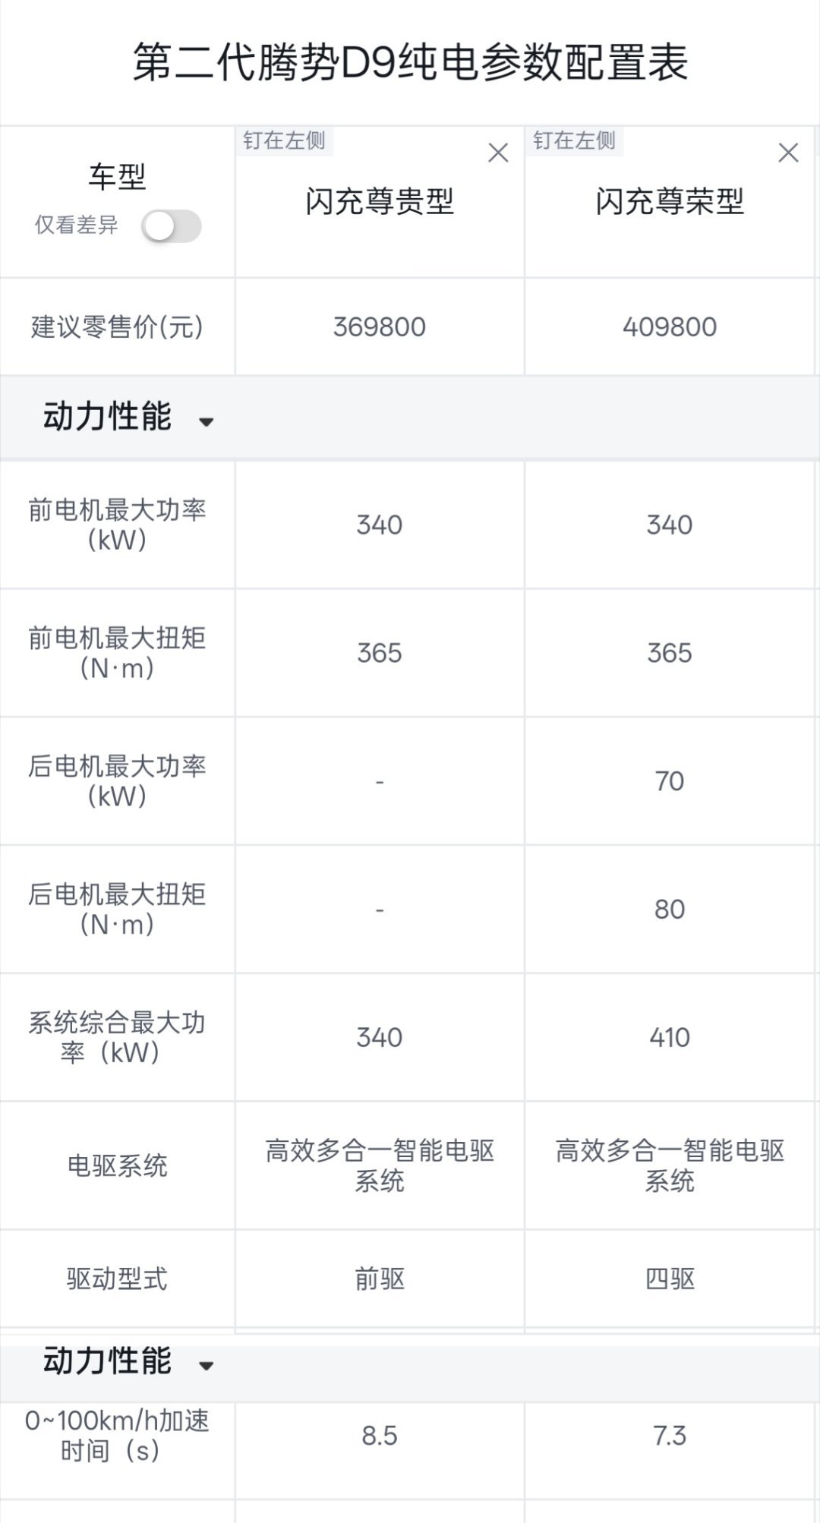Pin 闪充尊贵型 via 钉在左侧 label

coord(284,140)
